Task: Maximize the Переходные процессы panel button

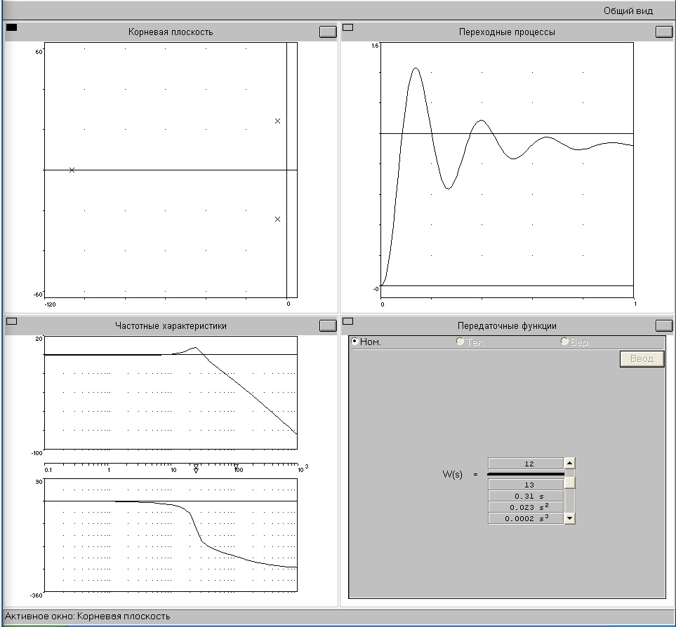Action: pos(664,32)
